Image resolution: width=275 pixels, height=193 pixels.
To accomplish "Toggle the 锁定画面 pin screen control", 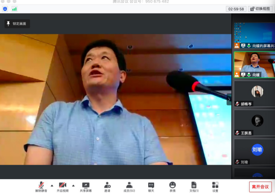I will (x=17, y=24).
